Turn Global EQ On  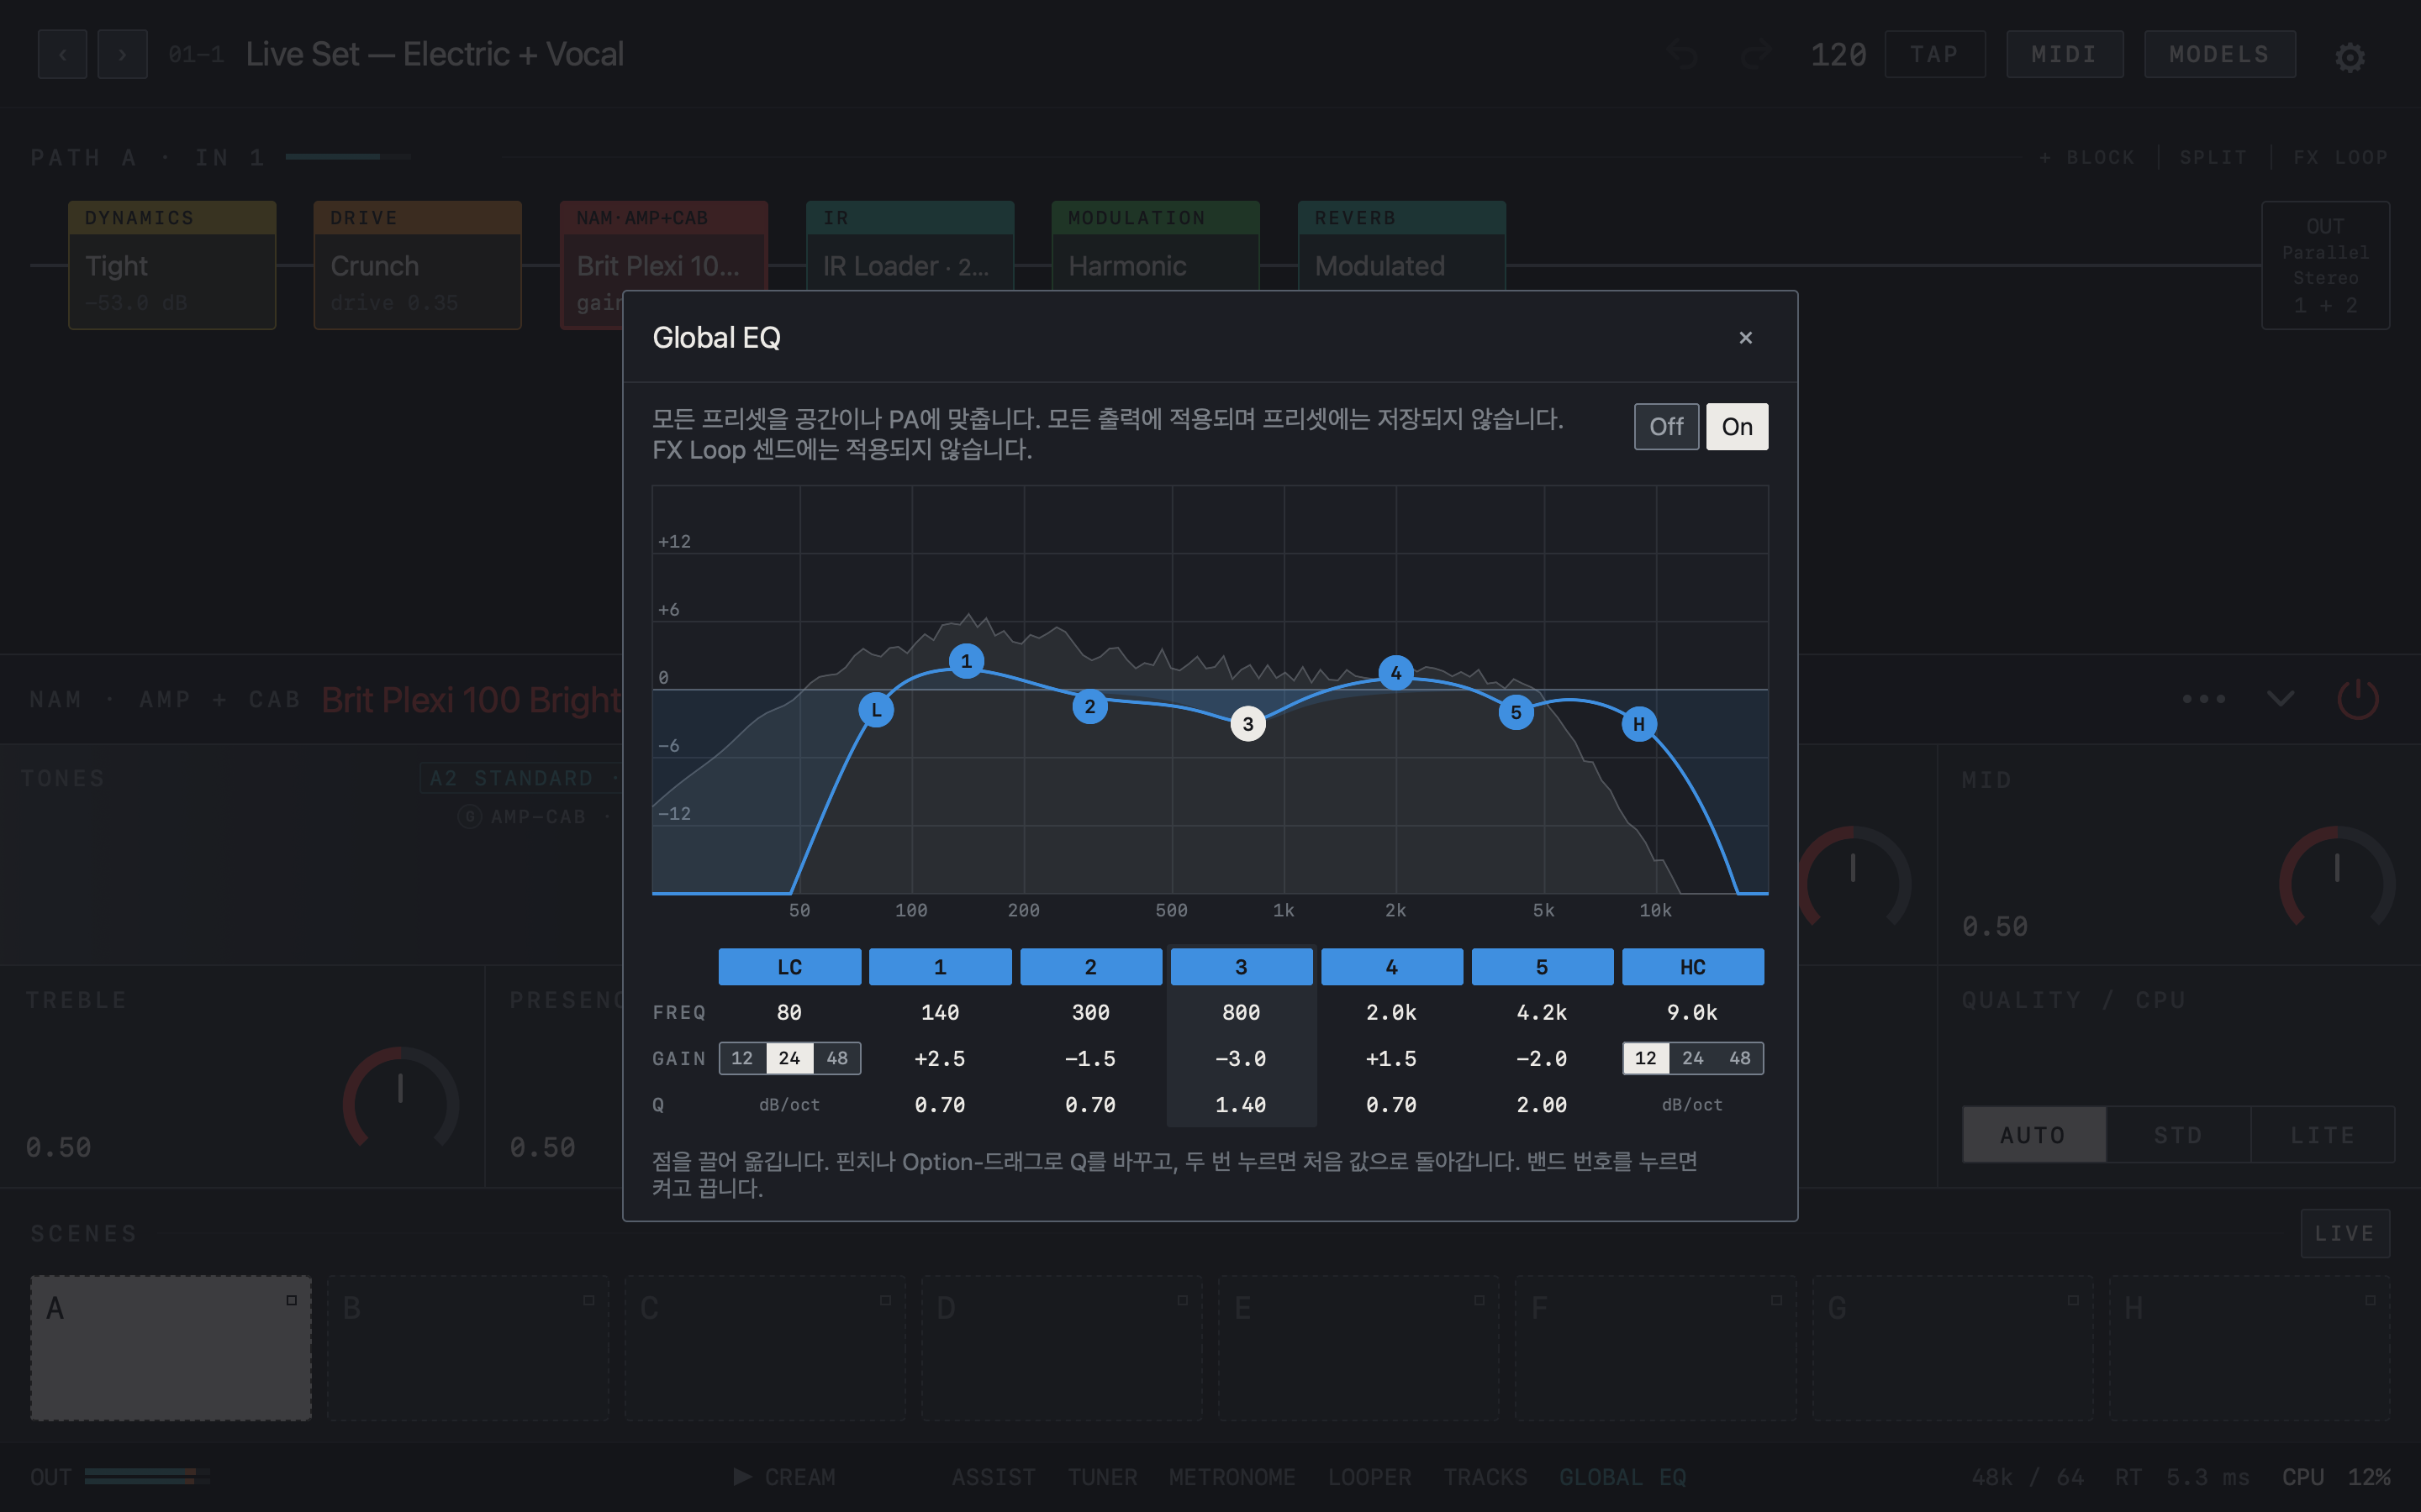[1737, 427]
